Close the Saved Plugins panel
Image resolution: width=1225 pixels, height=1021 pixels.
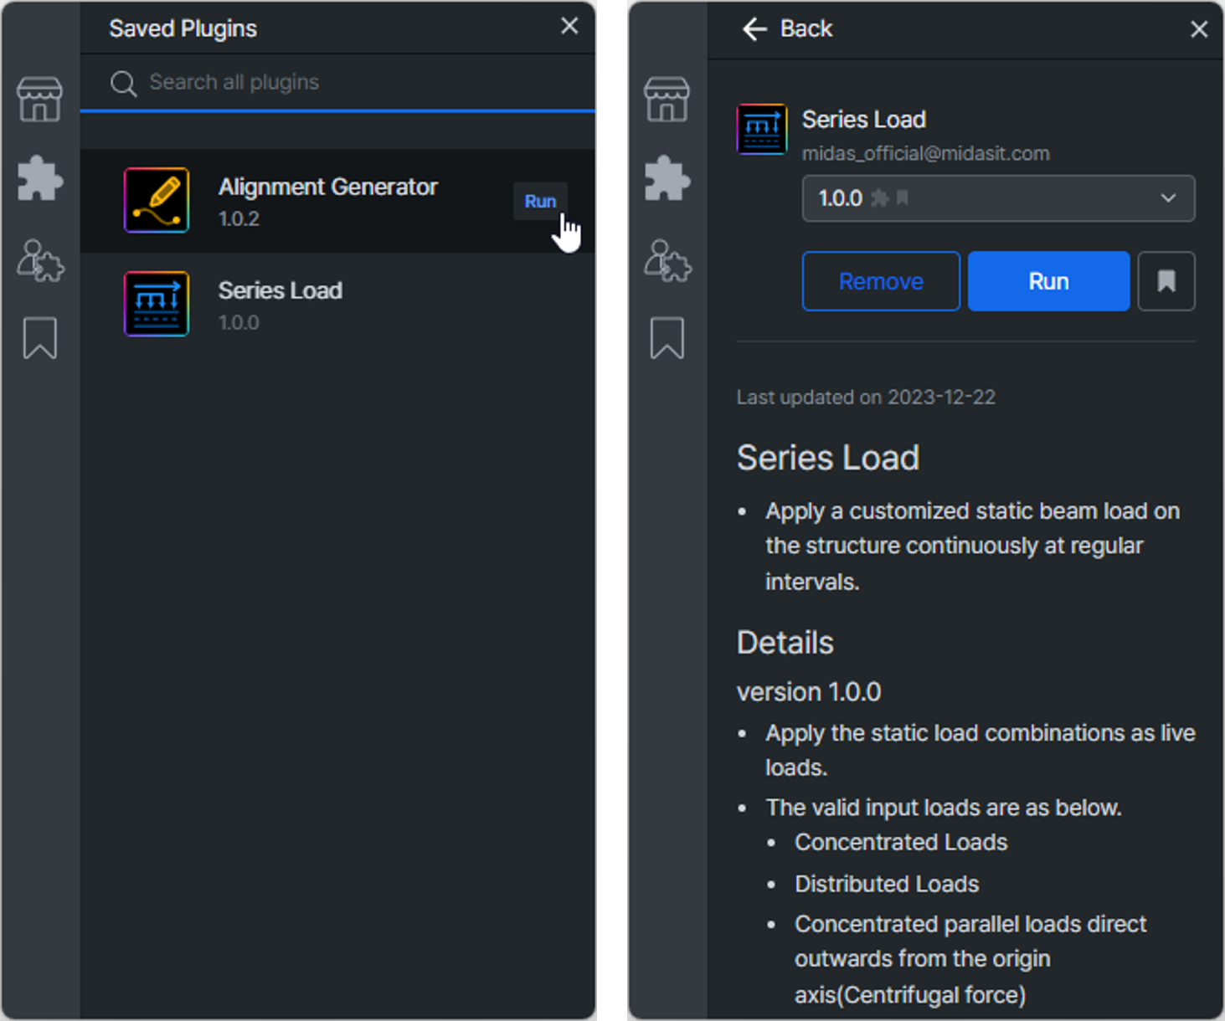(x=569, y=26)
